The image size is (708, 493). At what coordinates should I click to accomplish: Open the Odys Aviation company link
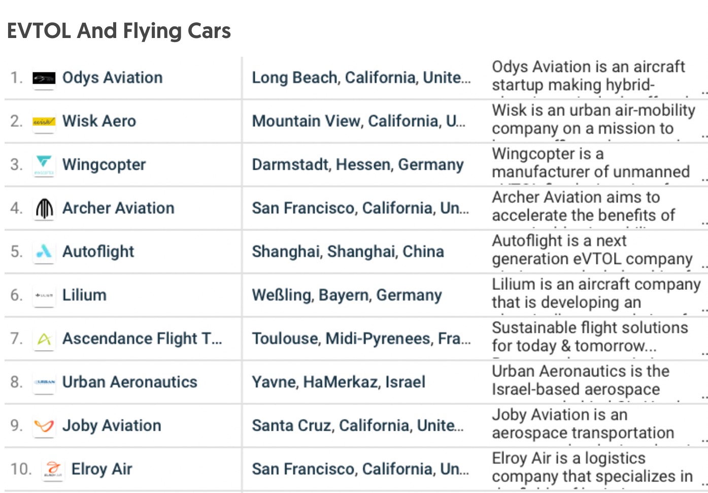(112, 78)
